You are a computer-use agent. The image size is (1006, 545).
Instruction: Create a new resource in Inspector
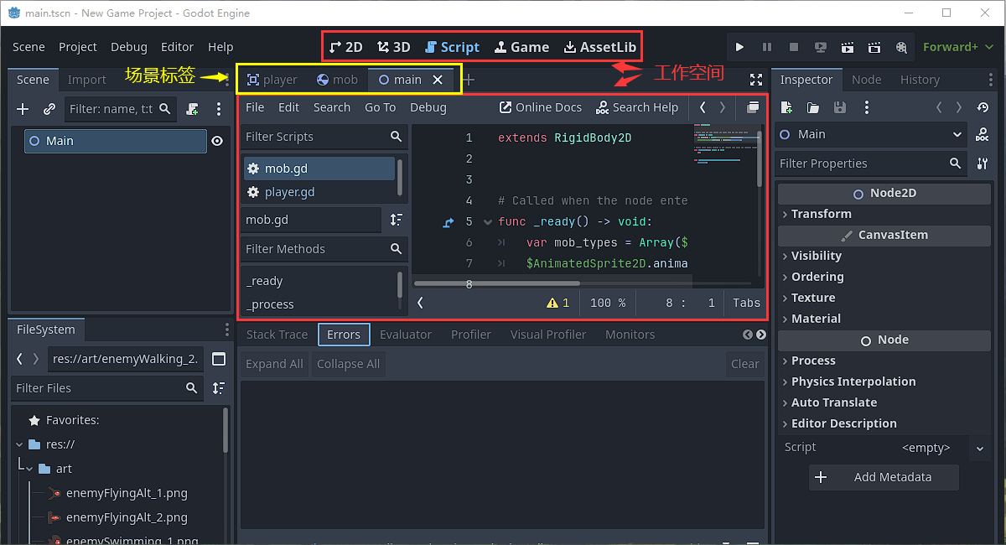coord(786,107)
